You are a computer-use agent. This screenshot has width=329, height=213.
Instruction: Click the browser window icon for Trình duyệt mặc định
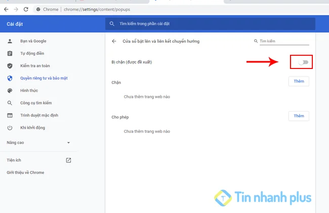(x=10, y=115)
